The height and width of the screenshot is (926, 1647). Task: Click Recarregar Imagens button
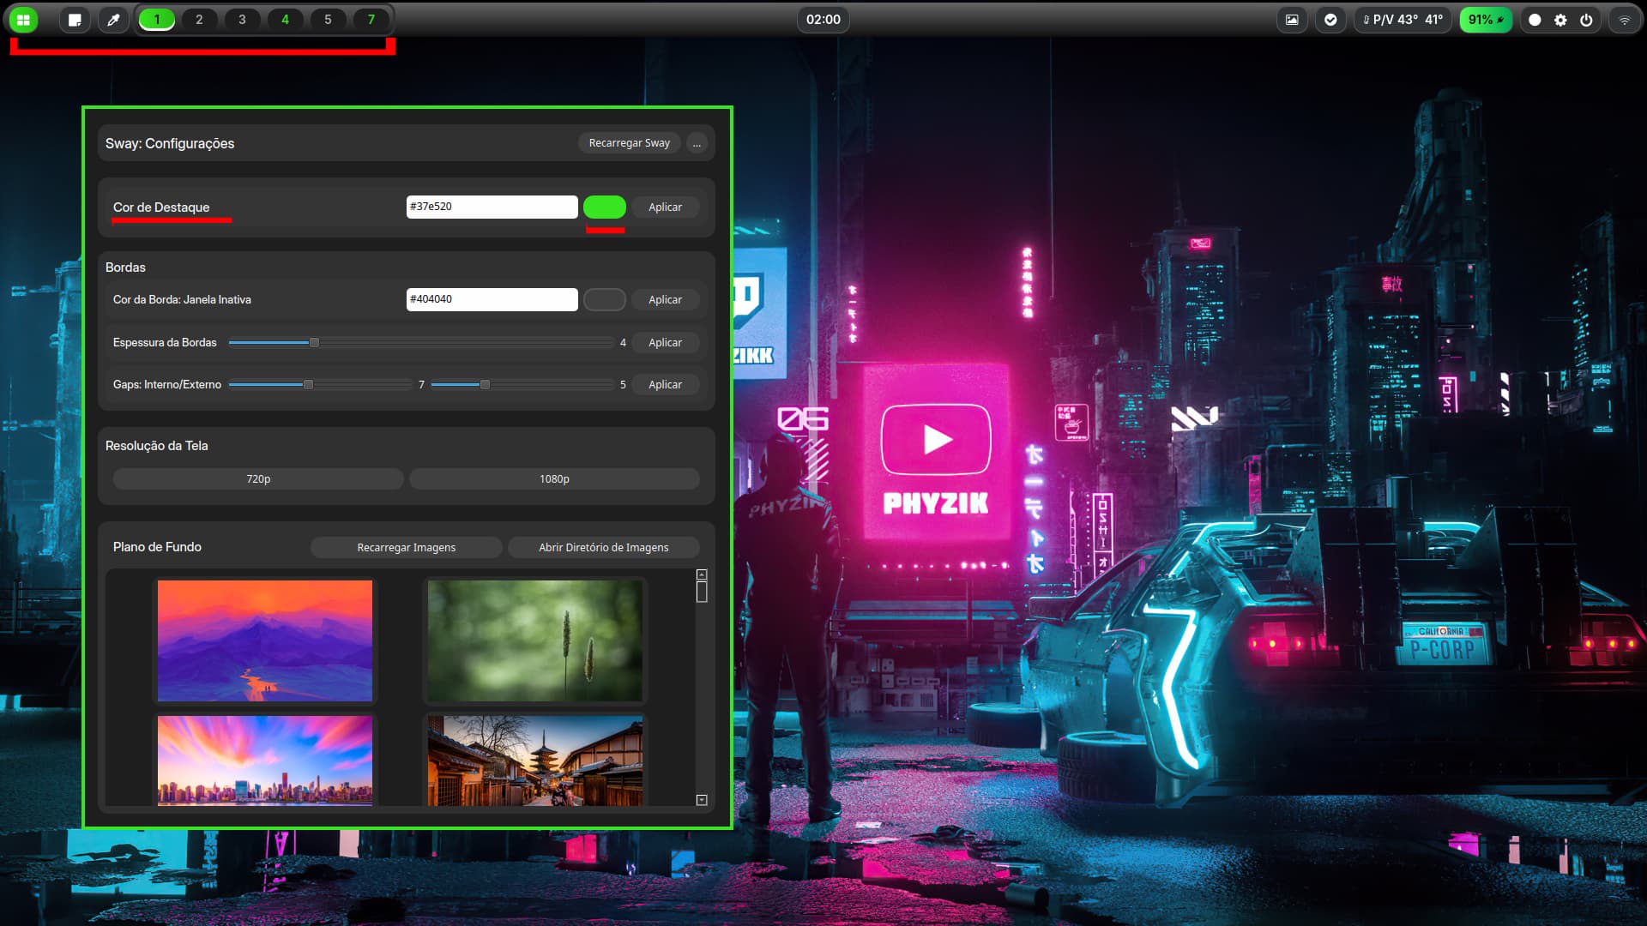pos(406,547)
